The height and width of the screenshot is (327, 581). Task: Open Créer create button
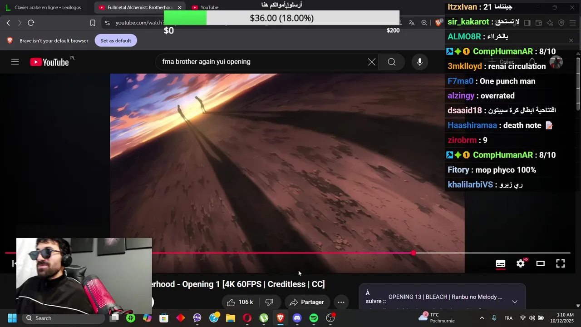[x=502, y=62]
